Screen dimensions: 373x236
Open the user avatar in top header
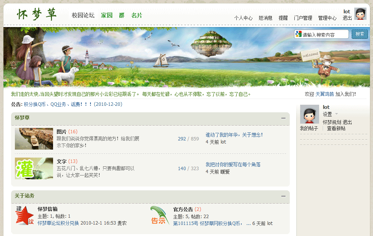[x=360, y=14]
